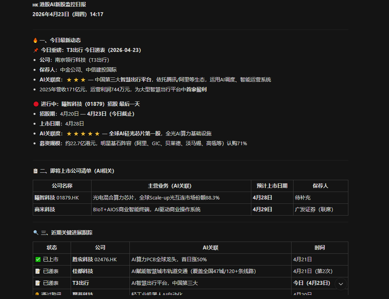Click the 待补充 sponsor cell
Image resolution: width=389 pixels, height=299 pixels.
pos(320,198)
